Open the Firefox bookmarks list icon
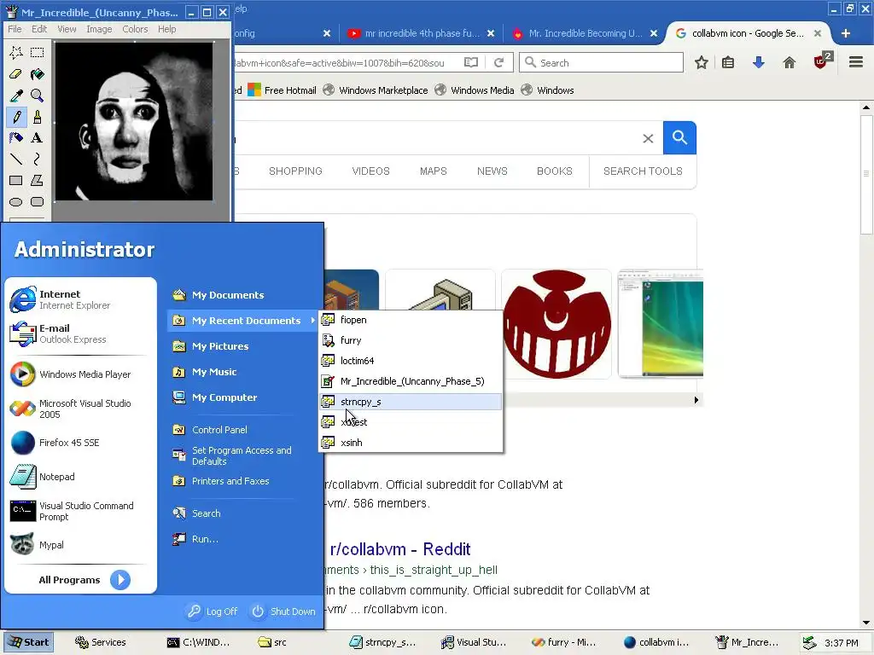This screenshot has width=874, height=655. coord(728,62)
